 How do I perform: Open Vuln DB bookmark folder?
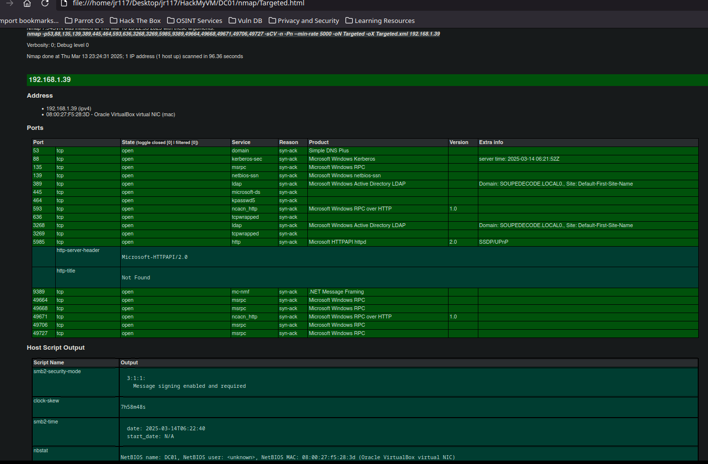click(x=245, y=21)
